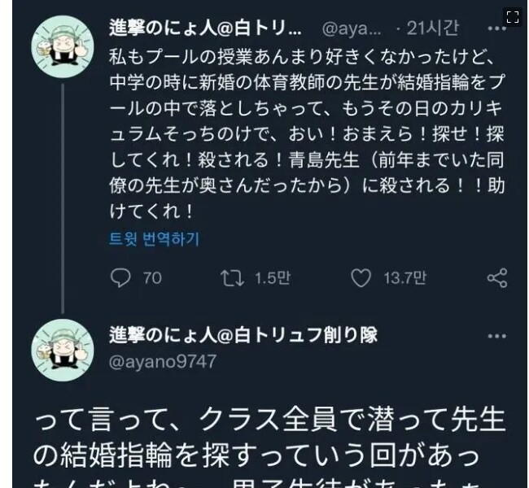Click the full display name on second tweet
Viewport: 529px width, 488px height.
point(243,335)
